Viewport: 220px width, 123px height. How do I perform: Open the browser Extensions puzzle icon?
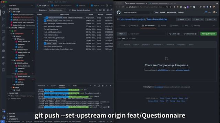point(210,7)
